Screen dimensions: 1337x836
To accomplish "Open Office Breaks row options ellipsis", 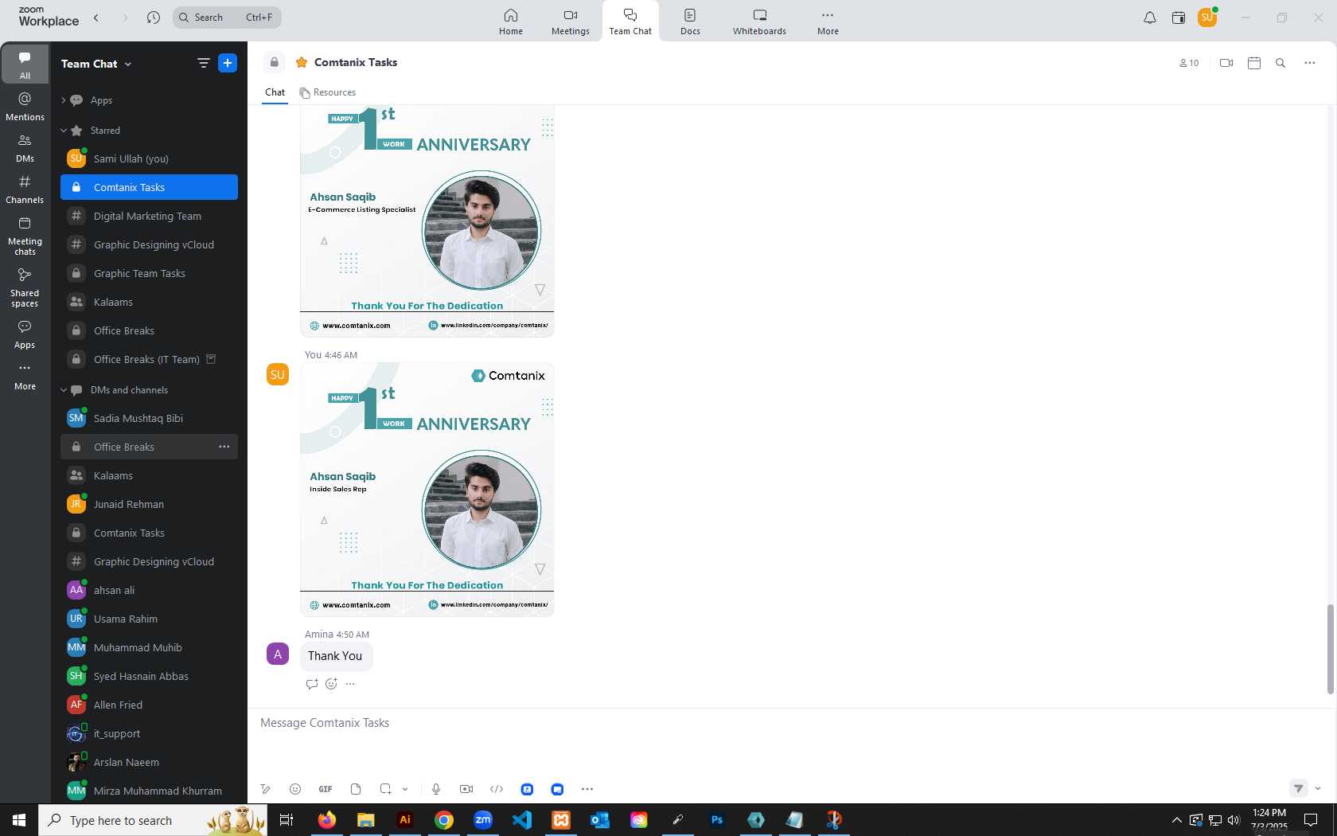I will pos(224,447).
